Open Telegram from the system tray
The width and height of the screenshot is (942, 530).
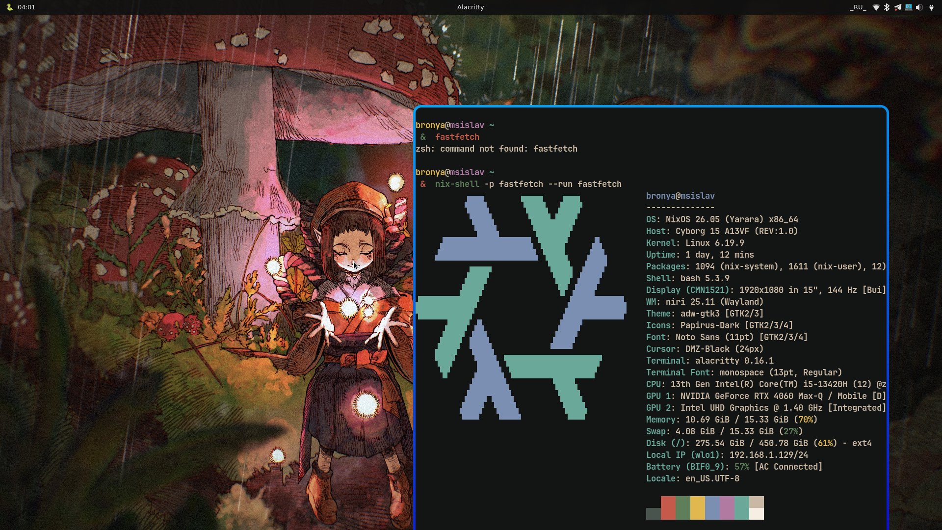tap(897, 7)
